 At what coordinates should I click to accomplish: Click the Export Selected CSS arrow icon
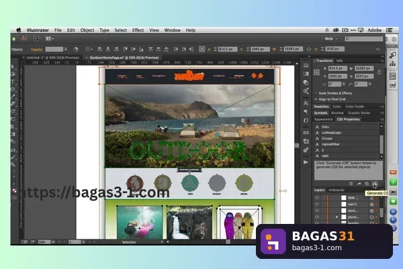359,184
